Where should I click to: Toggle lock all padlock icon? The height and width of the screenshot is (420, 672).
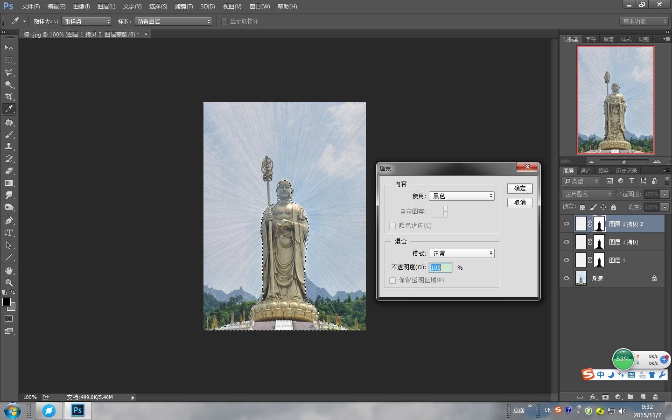[614, 207]
